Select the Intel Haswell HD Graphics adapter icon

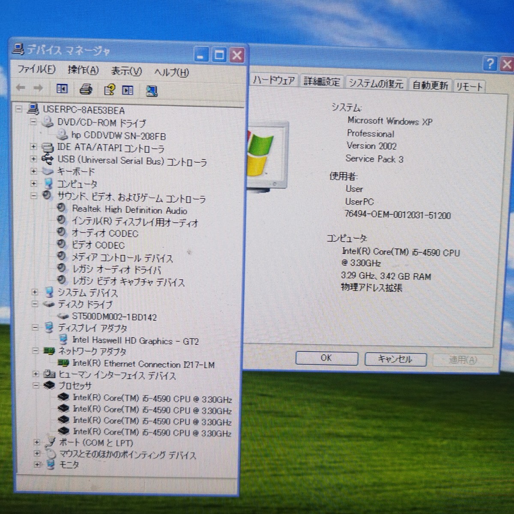tap(63, 340)
